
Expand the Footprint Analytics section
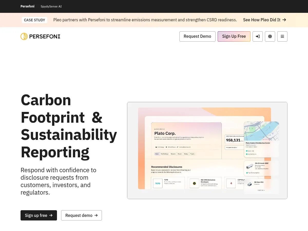point(232,147)
